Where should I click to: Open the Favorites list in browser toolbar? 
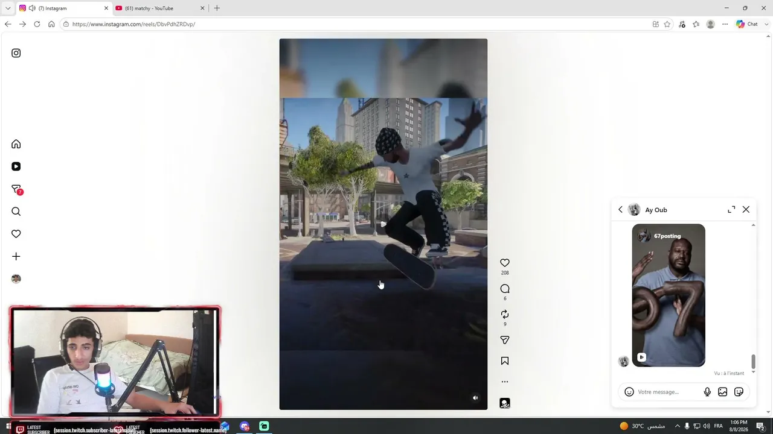pos(696,24)
